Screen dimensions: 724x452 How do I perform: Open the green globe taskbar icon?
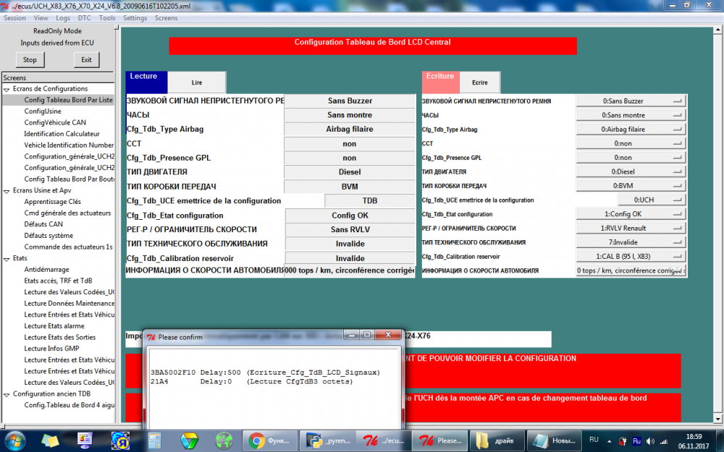click(x=224, y=440)
